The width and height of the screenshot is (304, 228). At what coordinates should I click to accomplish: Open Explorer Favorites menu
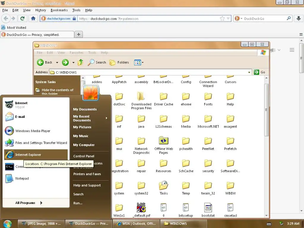(x=76, y=53)
